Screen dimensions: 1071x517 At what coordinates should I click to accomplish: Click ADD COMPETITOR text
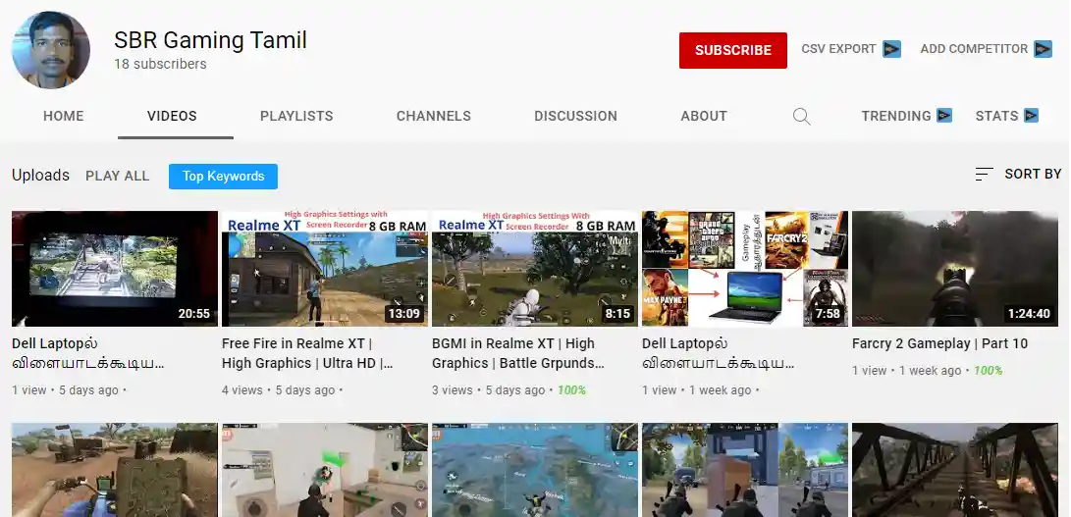[974, 49]
